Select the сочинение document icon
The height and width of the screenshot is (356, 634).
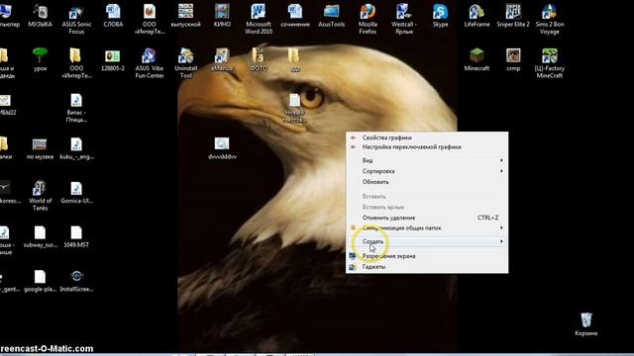(x=295, y=16)
